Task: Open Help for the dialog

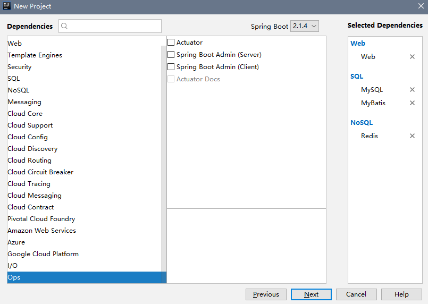Action: [401, 294]
